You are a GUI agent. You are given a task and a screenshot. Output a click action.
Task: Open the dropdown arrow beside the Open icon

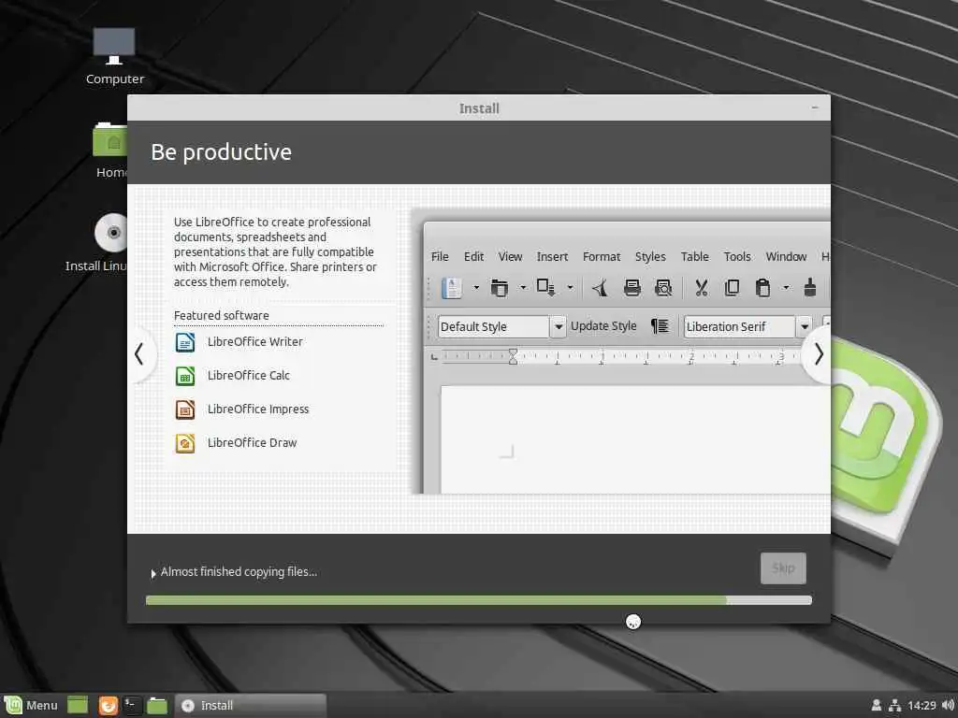coord(523,288)
